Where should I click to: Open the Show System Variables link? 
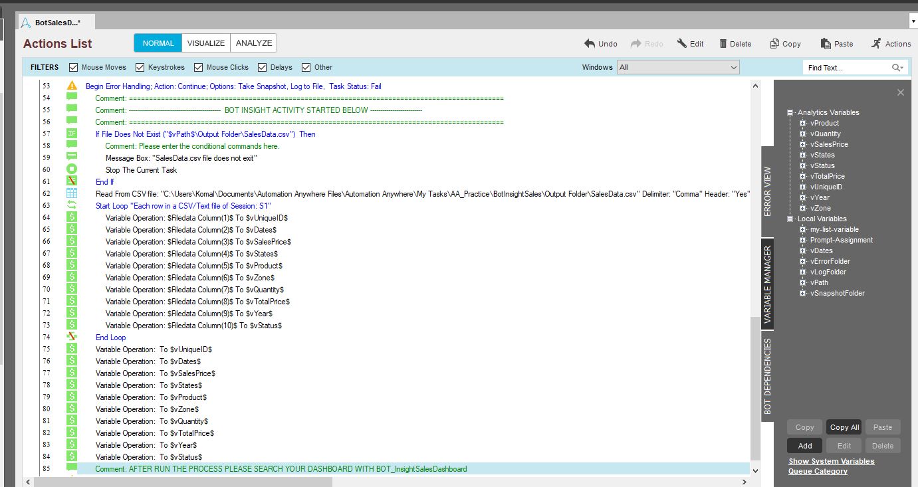(831, 461)
